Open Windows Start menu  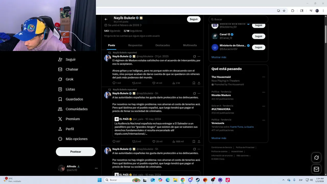(100, 180)
